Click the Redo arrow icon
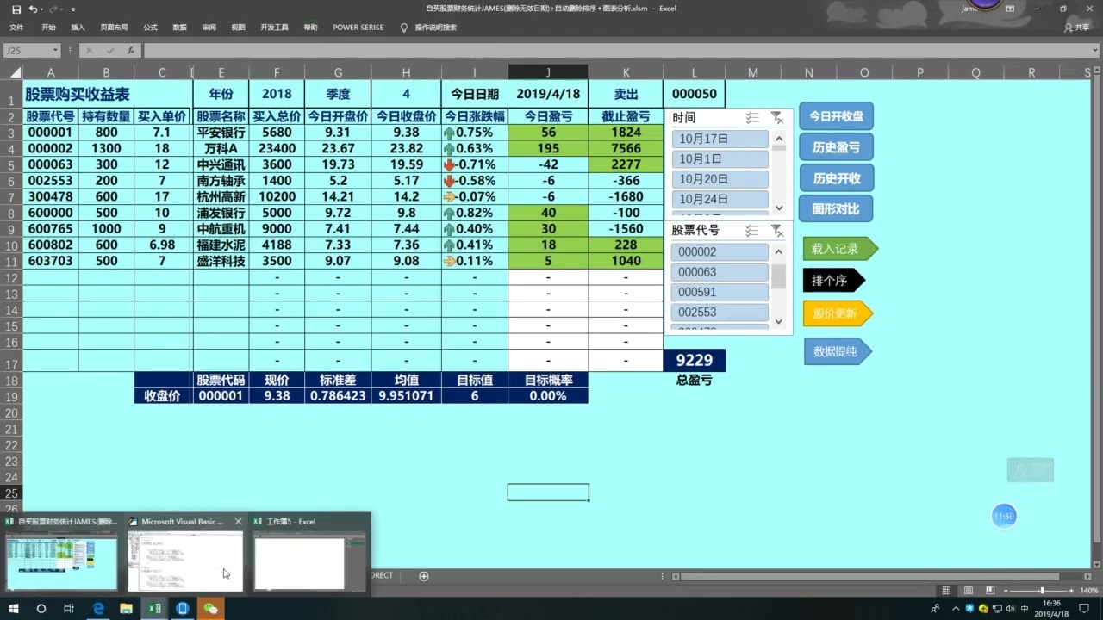This screenshot has height=620, width=1103. coord(53,9)
